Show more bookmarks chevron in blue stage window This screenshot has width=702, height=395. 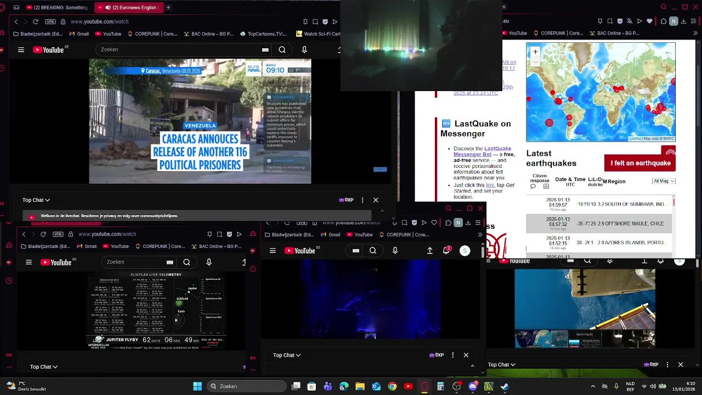coord(480,235)
